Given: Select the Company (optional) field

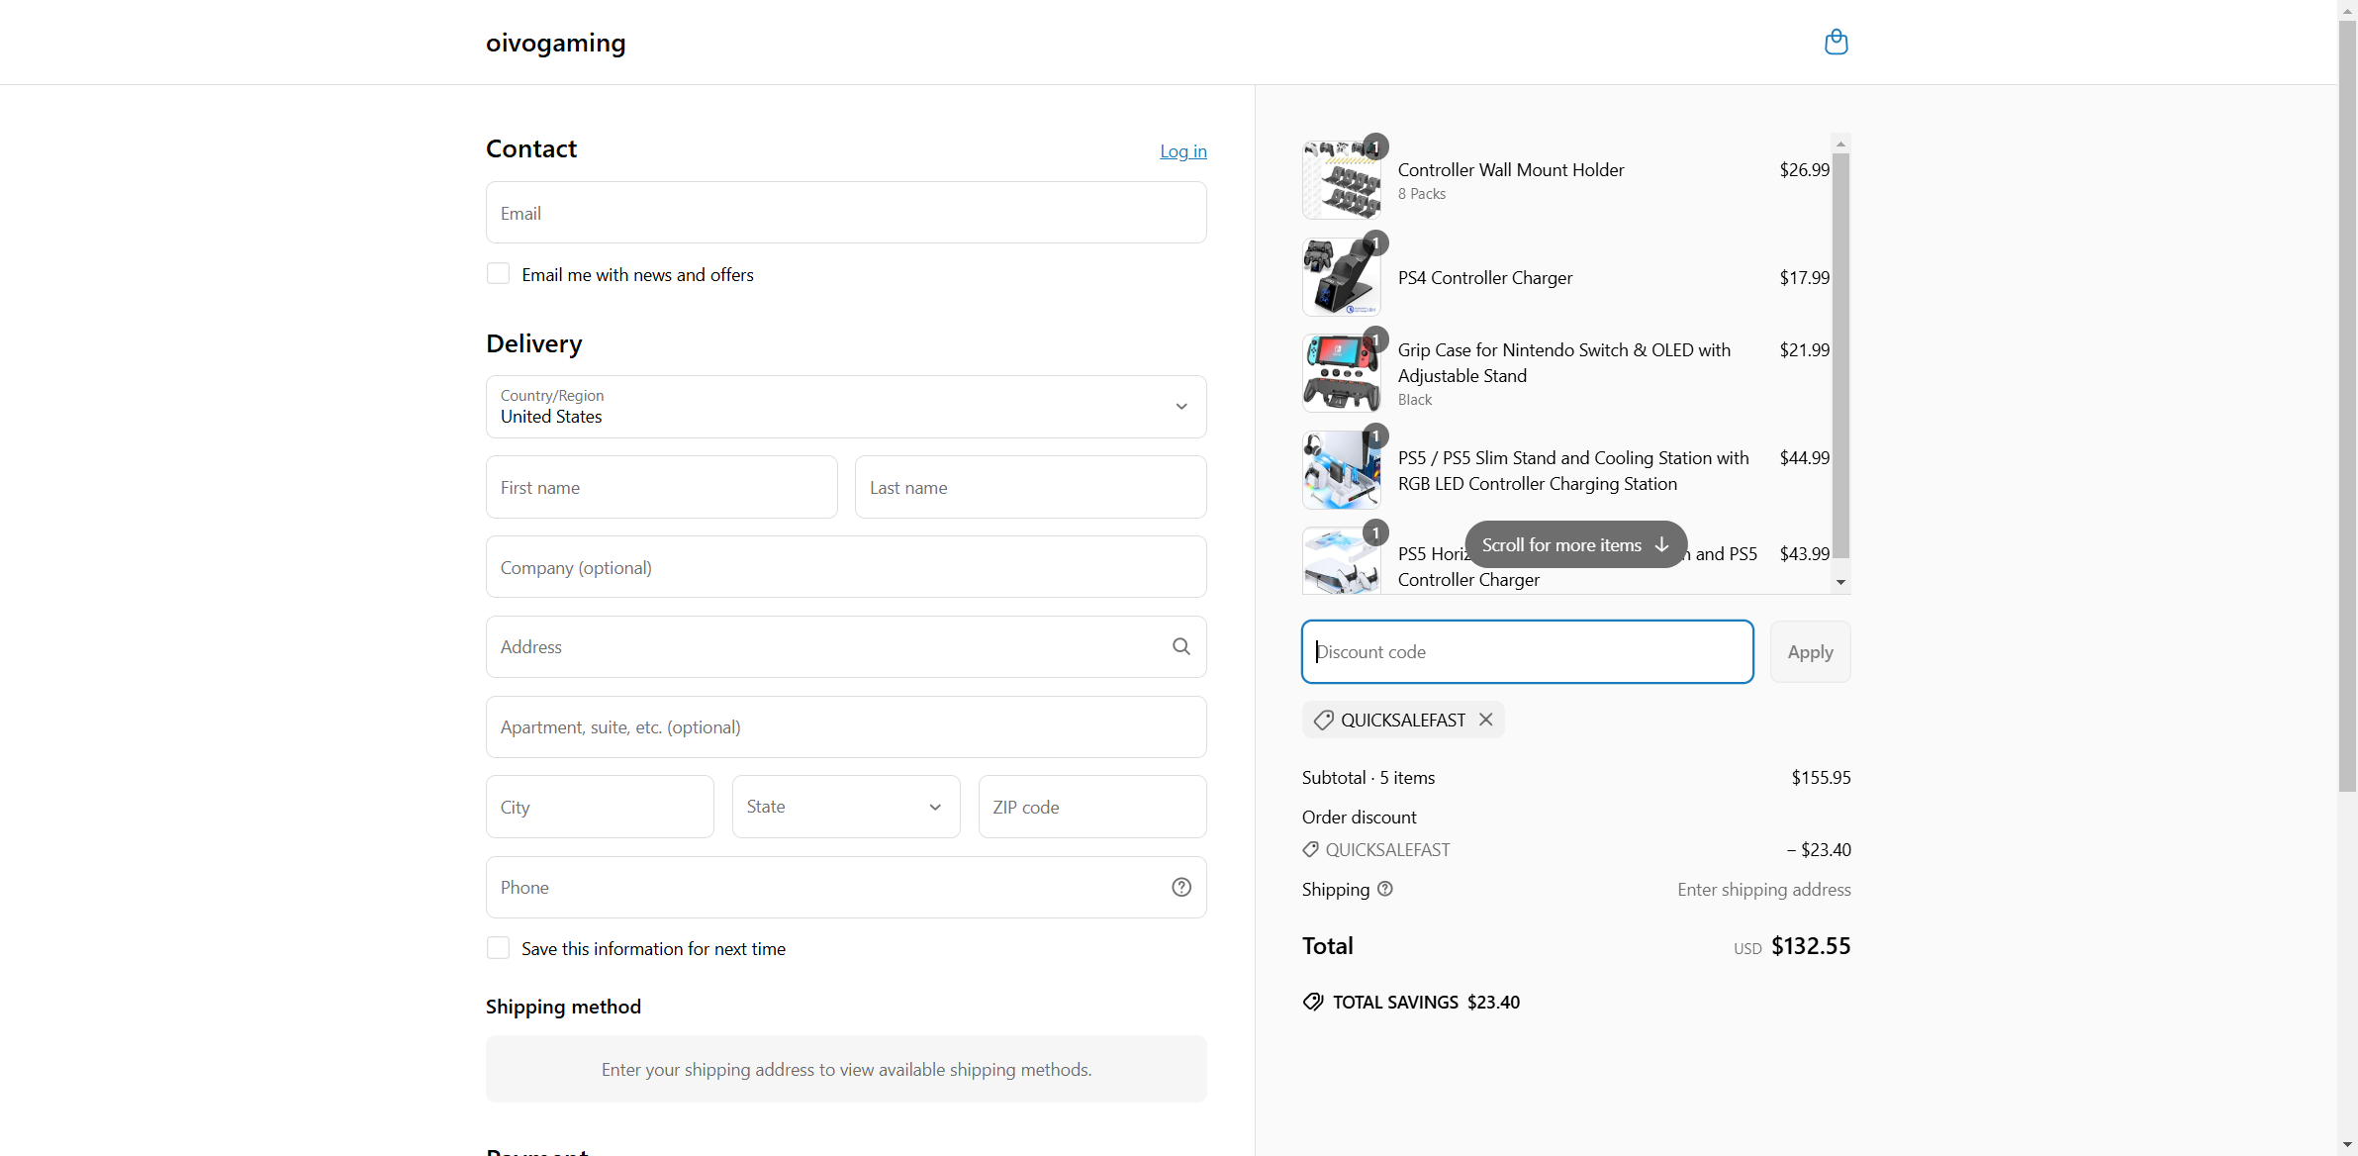Looking at the screenshot, I should coord(846,567).
